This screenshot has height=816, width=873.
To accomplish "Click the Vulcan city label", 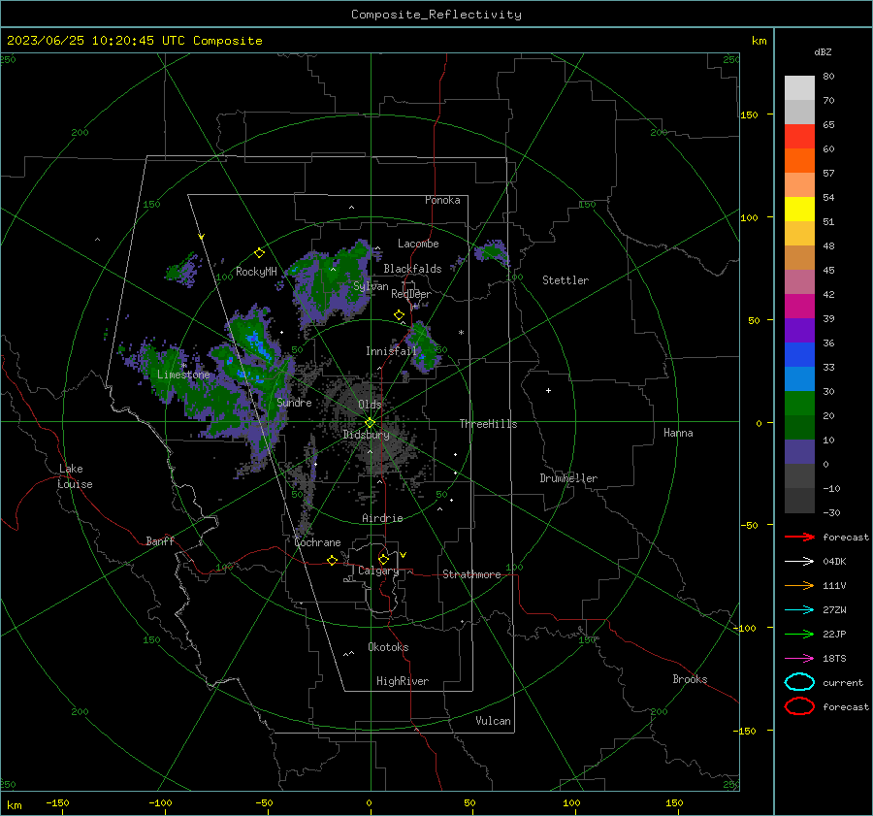I will [493, 721].
